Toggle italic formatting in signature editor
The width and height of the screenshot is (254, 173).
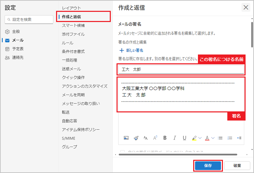[175, 138]
